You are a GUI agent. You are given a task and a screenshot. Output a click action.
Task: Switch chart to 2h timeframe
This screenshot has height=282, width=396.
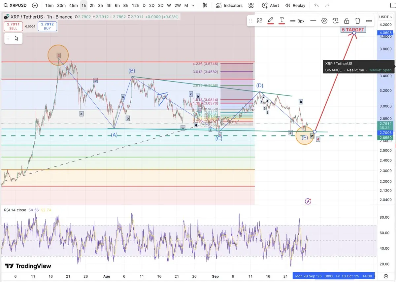(x=92, y=5)
